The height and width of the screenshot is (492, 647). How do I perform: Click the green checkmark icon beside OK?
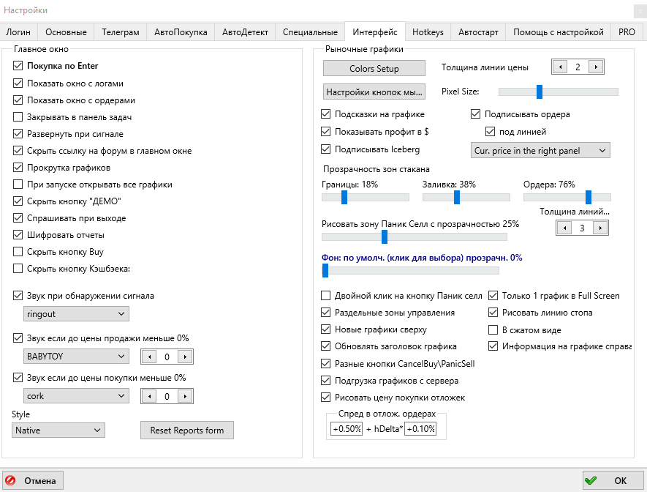coord(591,481)
